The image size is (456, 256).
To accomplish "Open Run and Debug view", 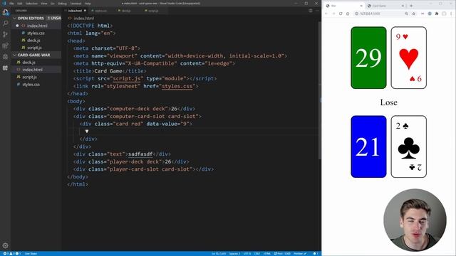I will 5,57.
